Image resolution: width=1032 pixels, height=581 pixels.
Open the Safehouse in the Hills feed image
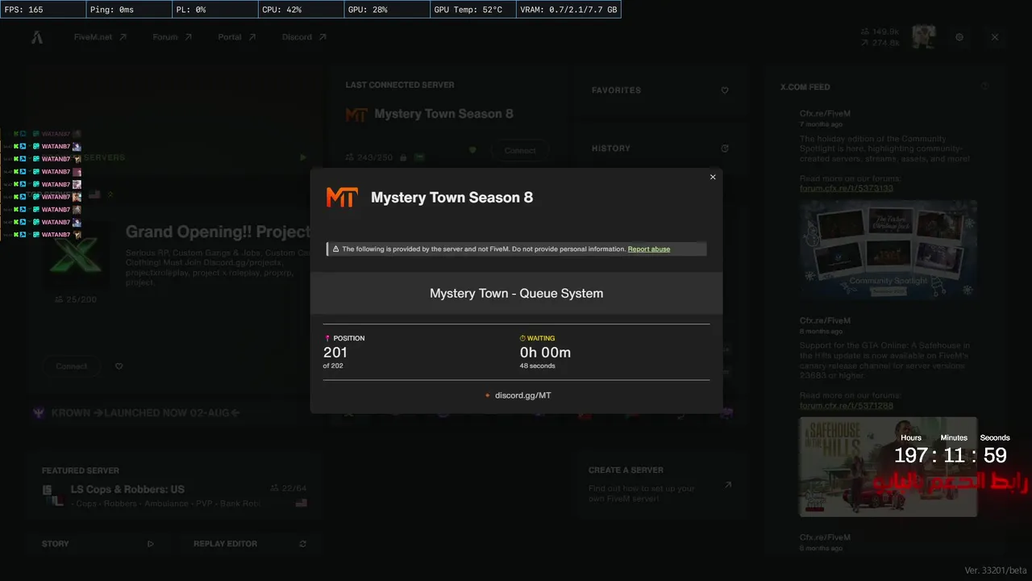click(x=888, y=466)
